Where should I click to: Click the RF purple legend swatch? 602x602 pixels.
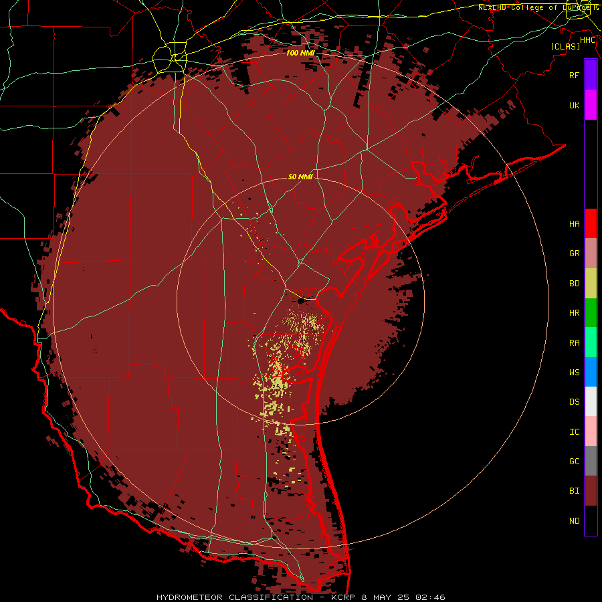591,75
